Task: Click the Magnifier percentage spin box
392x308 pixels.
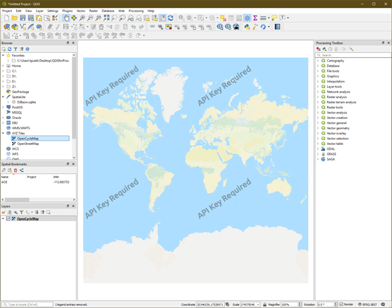Action: point(291,304)
